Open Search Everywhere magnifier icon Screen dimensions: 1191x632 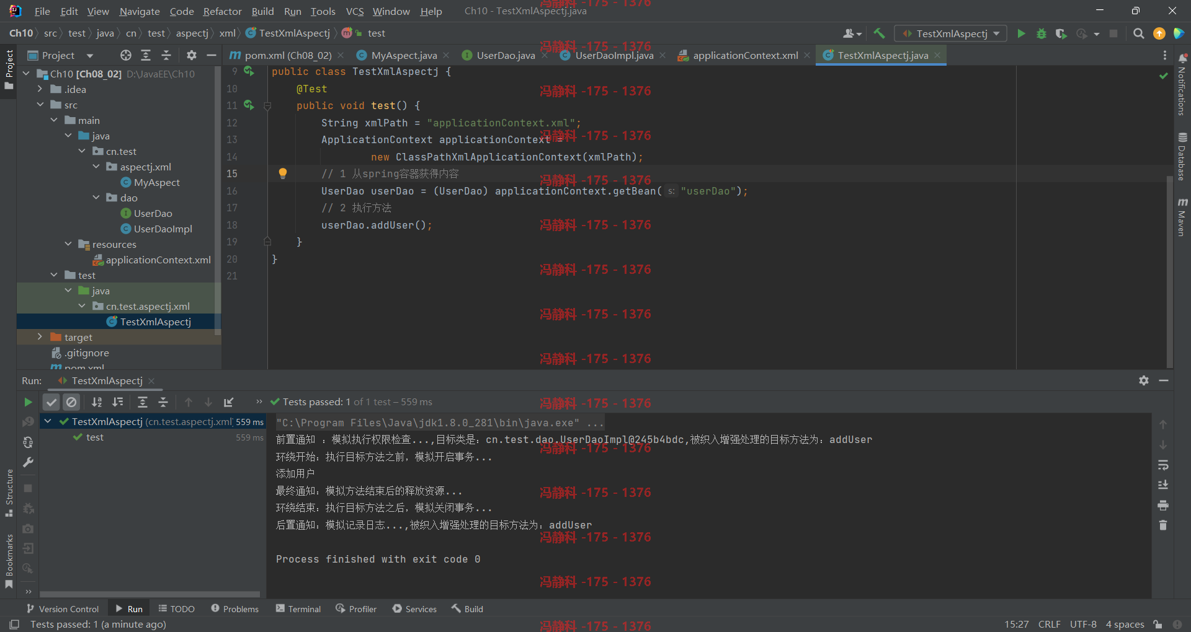1138,33
